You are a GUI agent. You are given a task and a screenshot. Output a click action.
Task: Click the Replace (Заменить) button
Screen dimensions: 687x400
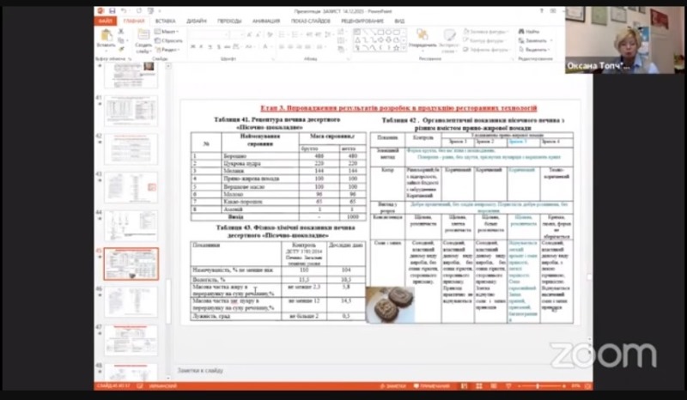(533, 40)
